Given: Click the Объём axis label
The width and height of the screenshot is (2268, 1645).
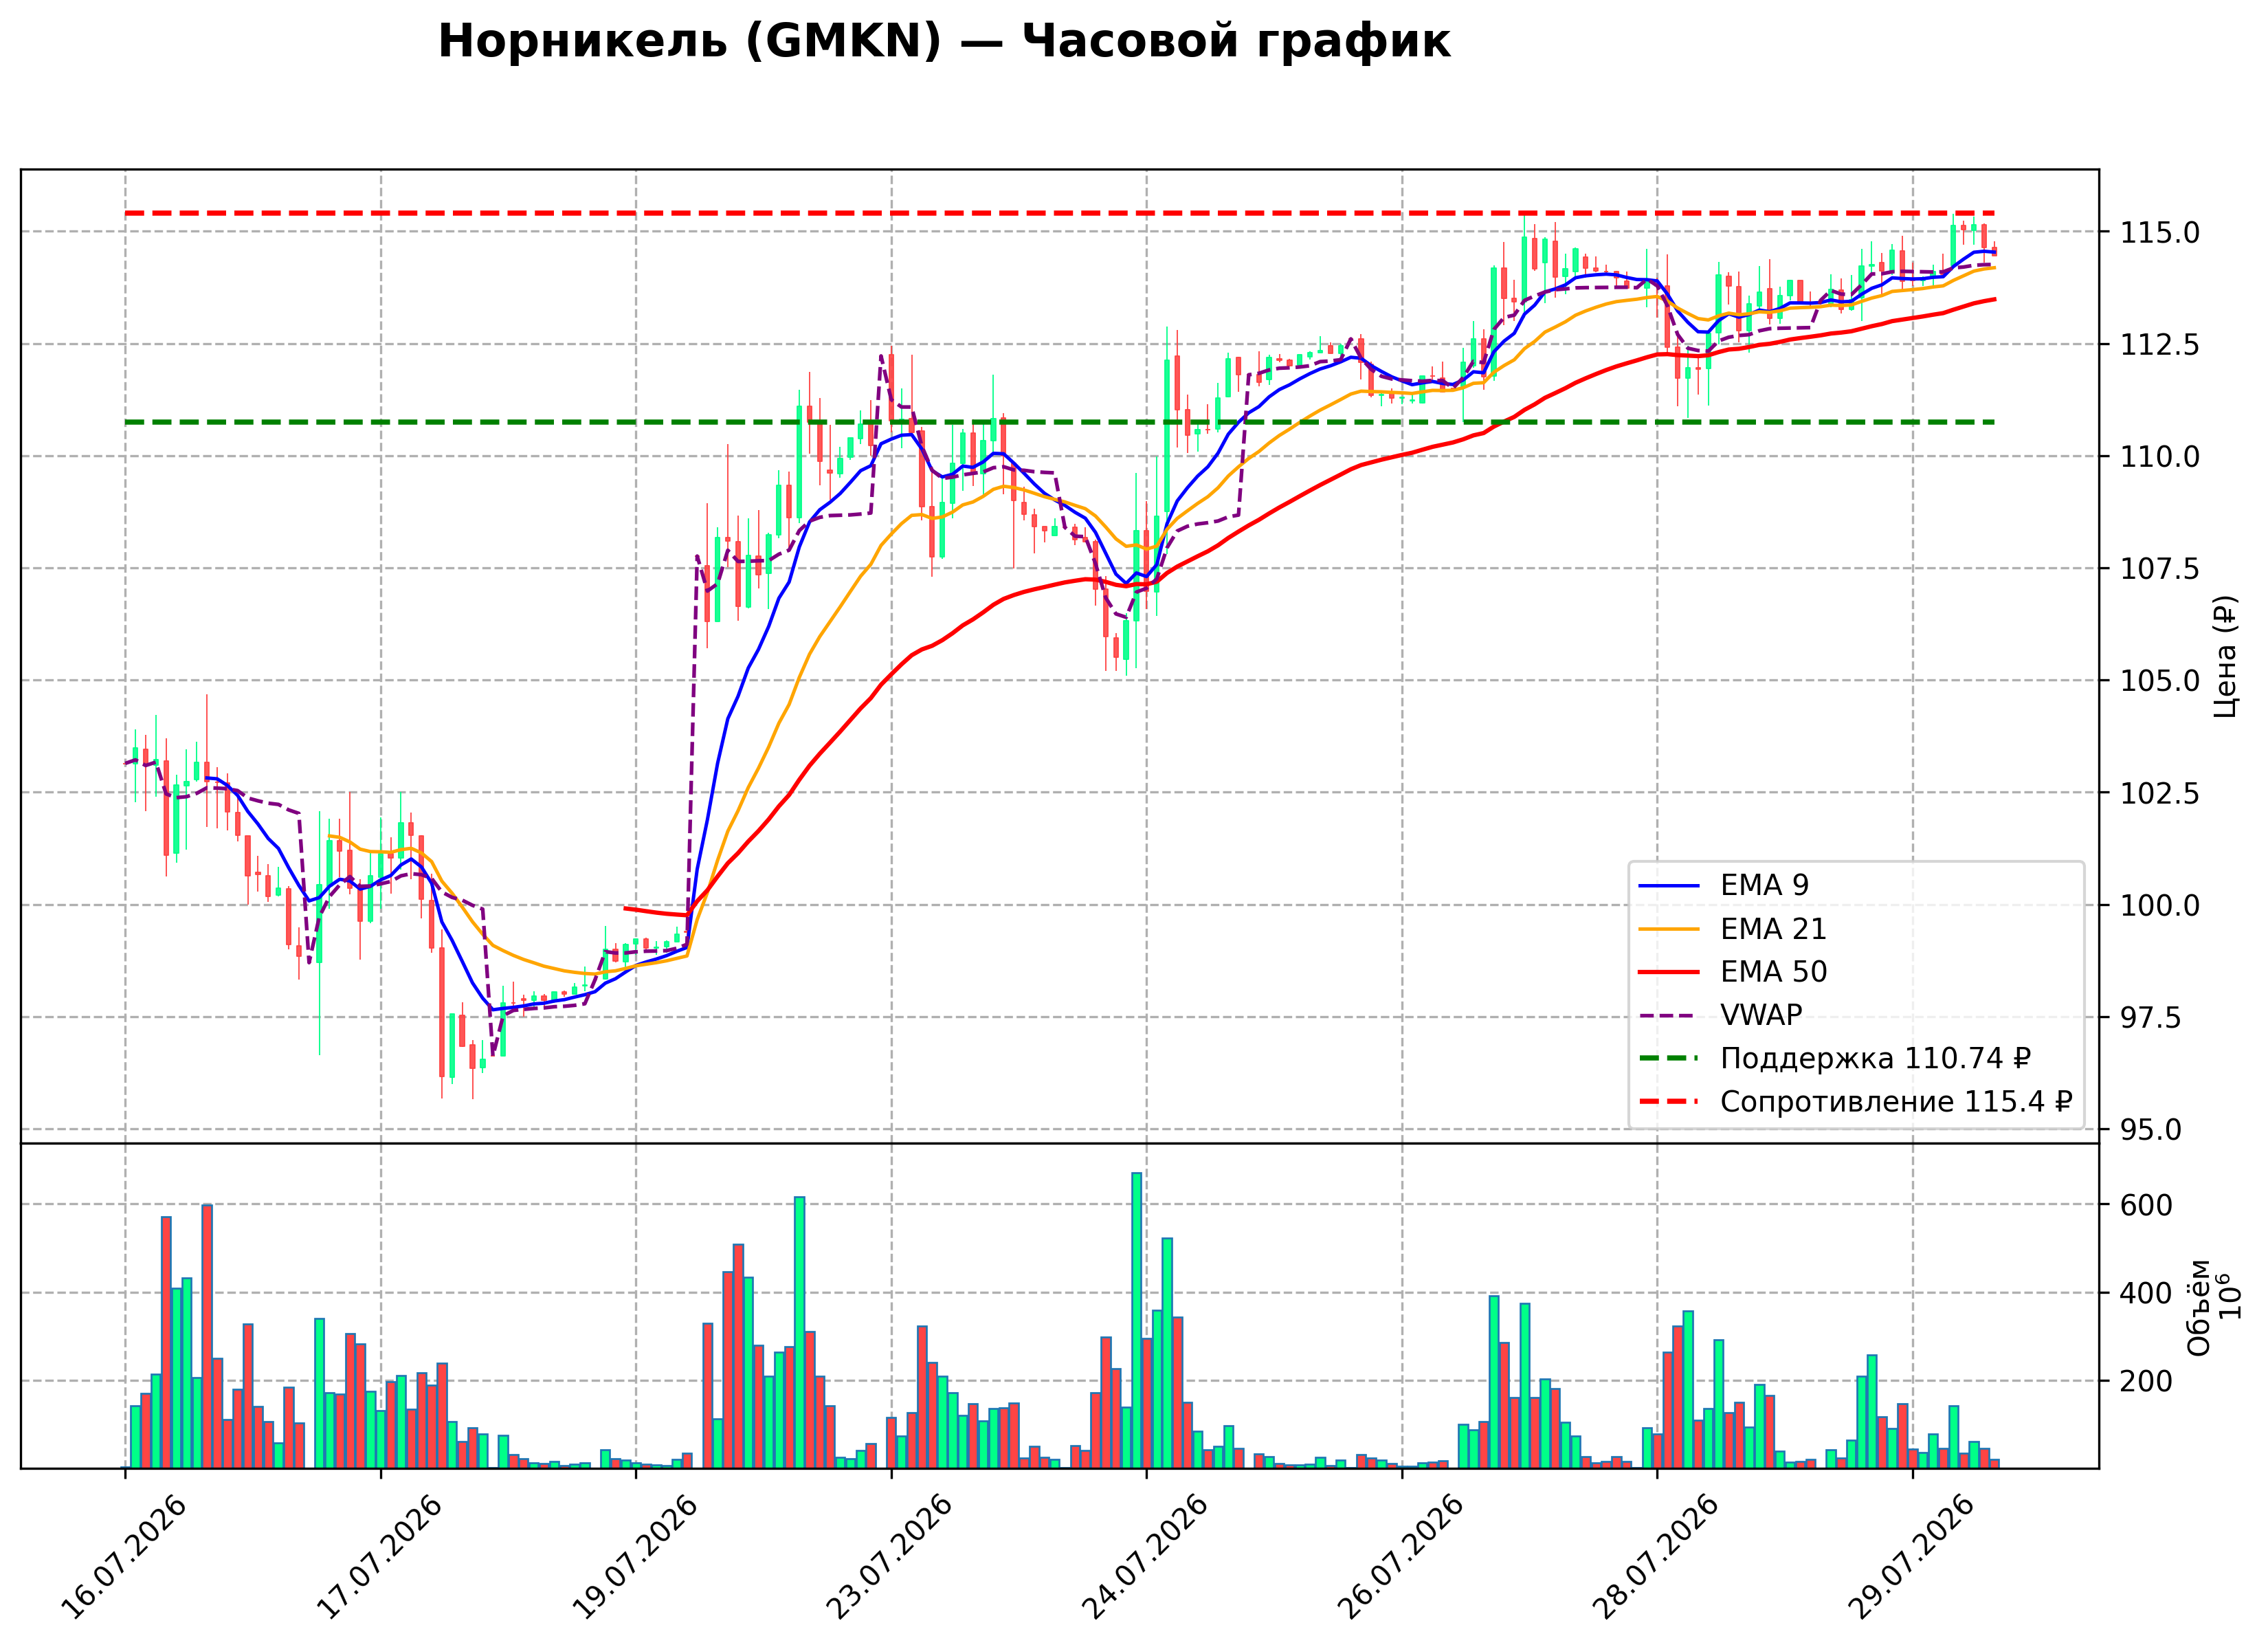Looking at the screenshot, I should [x=2199, y=1307].
